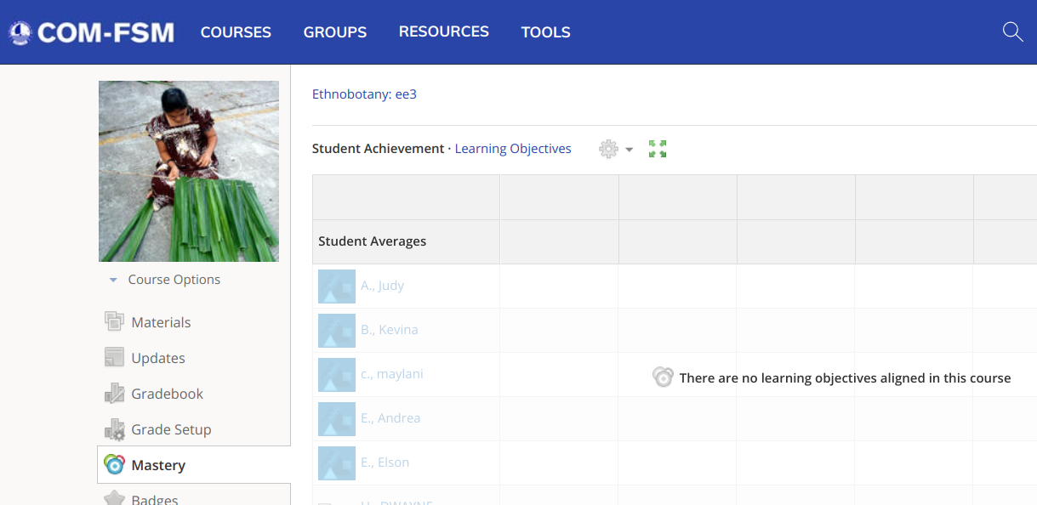Open student E., Elson

[385, 462]
